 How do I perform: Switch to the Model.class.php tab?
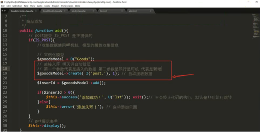79,11
